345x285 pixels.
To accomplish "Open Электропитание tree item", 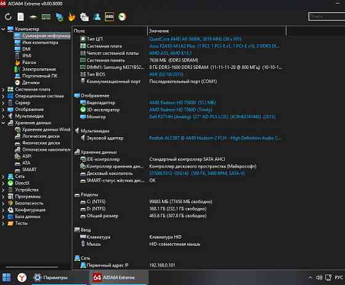I will (x=39, y=69).
